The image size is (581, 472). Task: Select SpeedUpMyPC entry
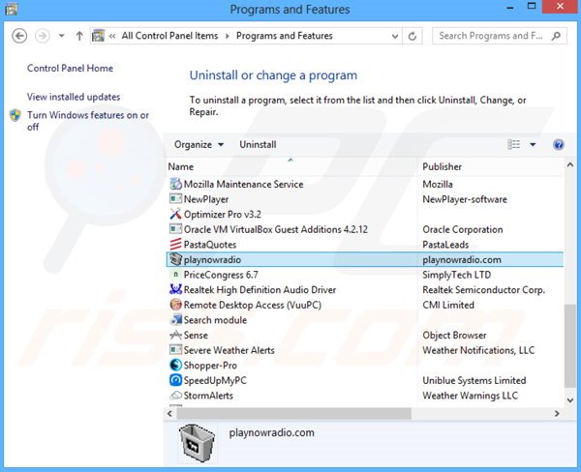(215, 380)
